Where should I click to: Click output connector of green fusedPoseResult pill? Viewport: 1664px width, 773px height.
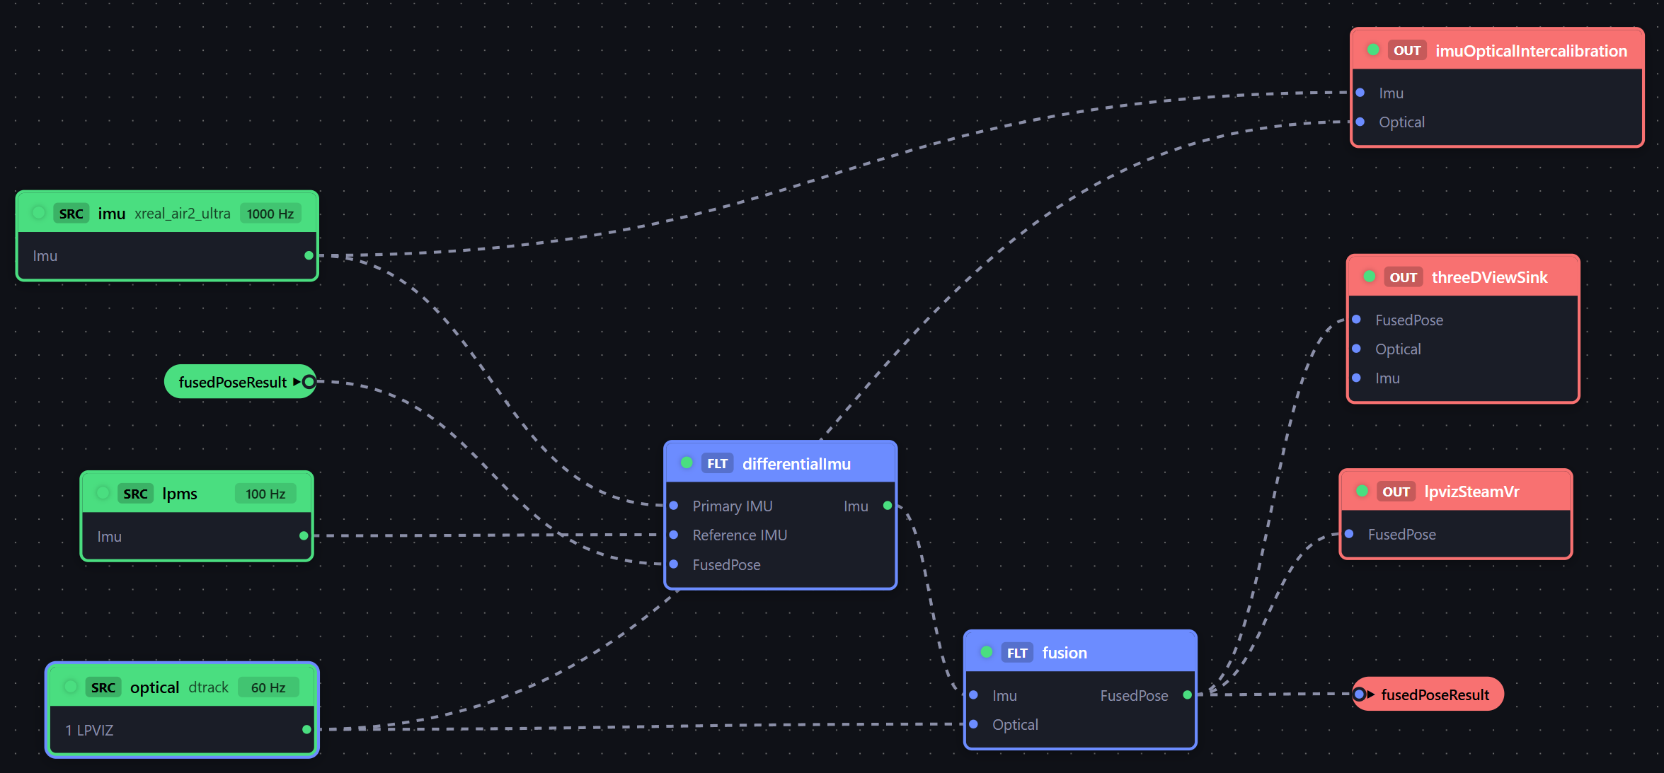309,382
